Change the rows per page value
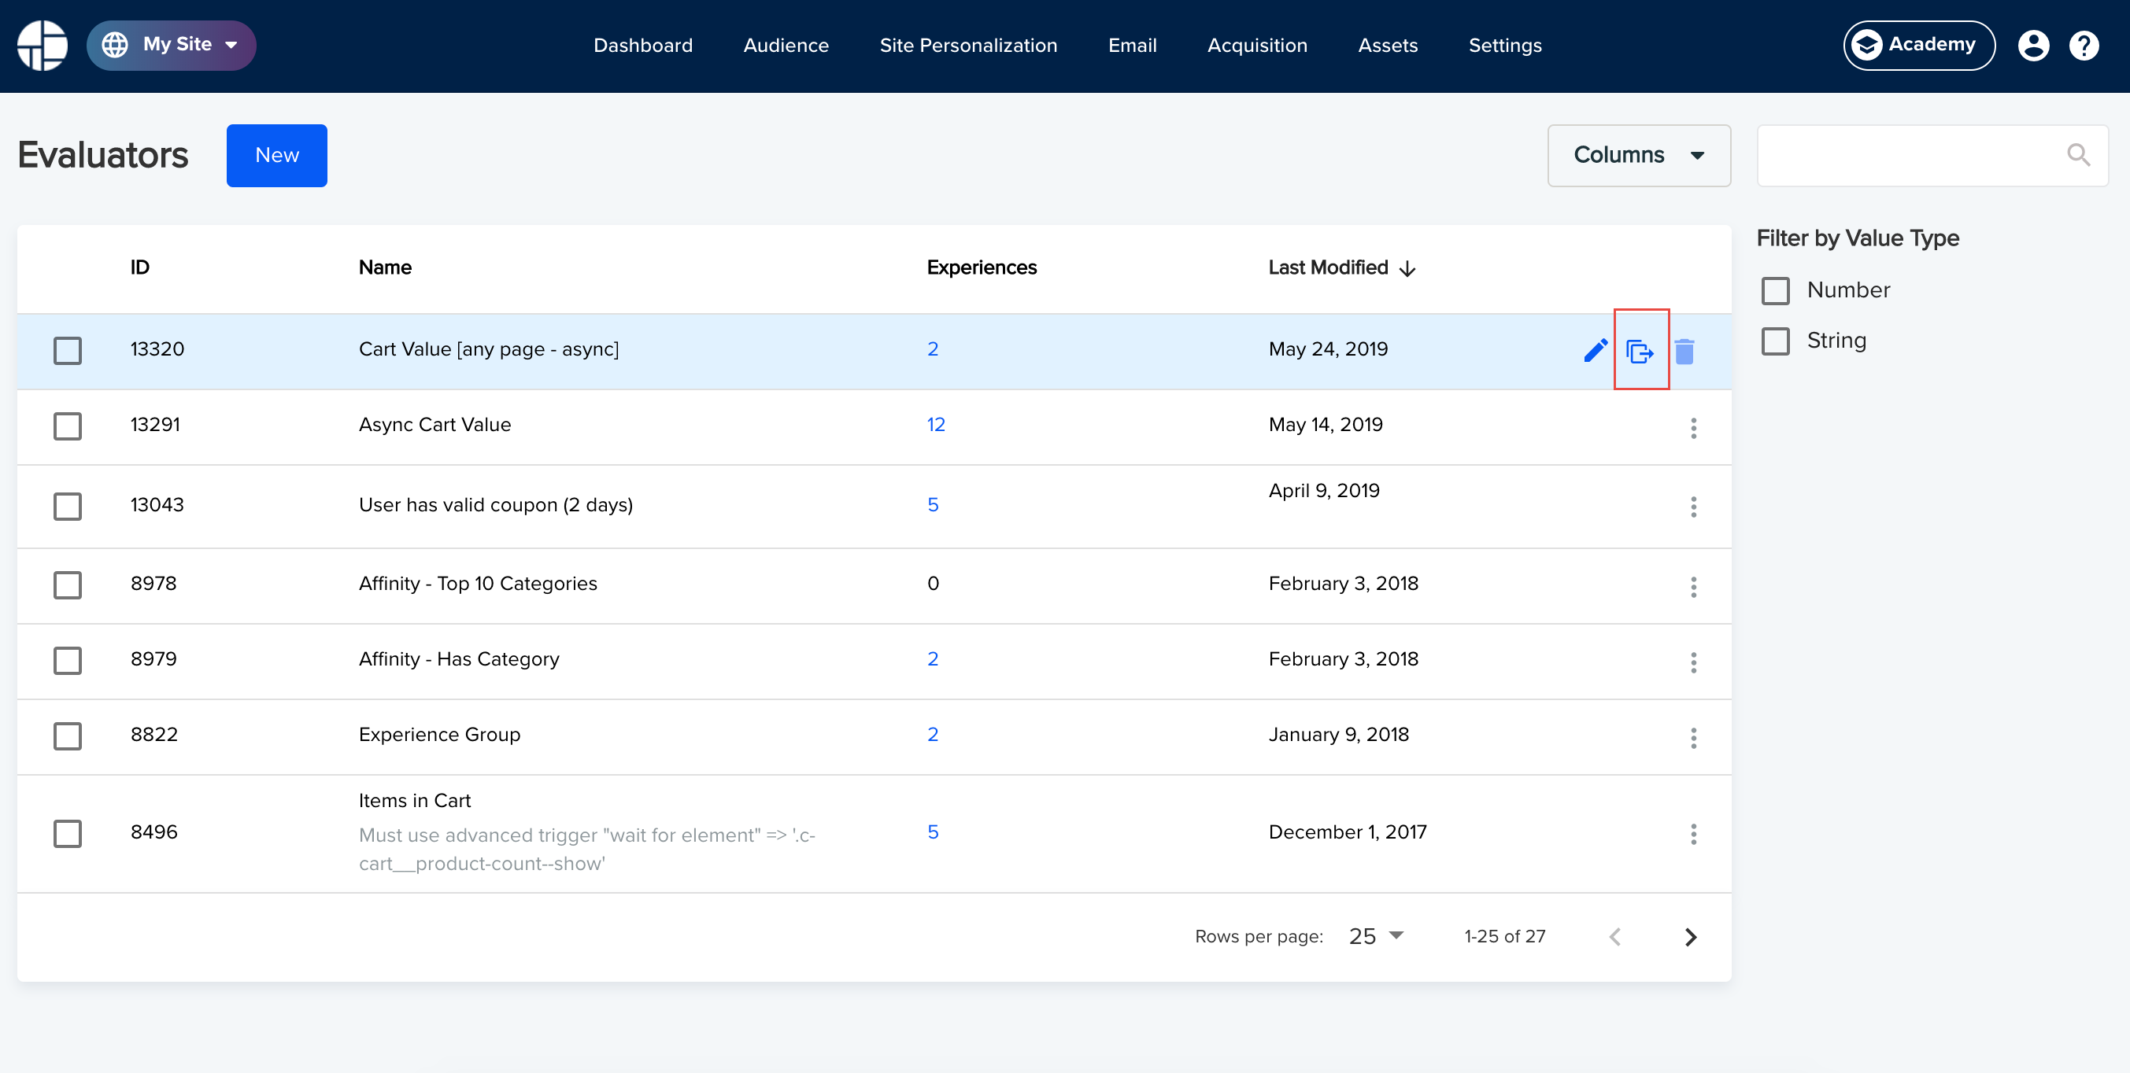Screen dimensions: 2130x1073 coord(1376,937)
